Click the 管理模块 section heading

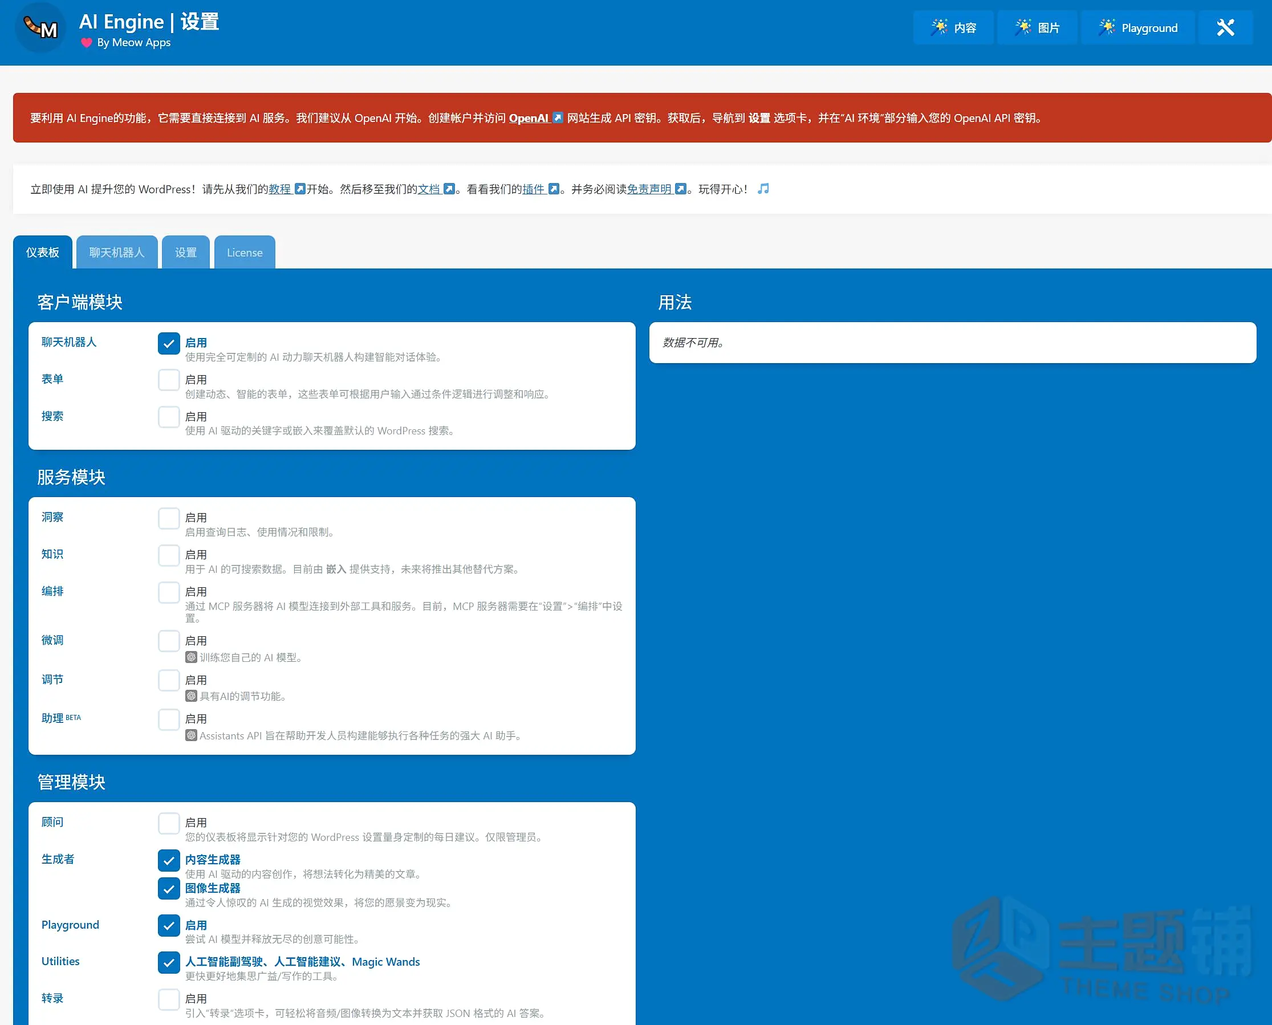(71, 782)
